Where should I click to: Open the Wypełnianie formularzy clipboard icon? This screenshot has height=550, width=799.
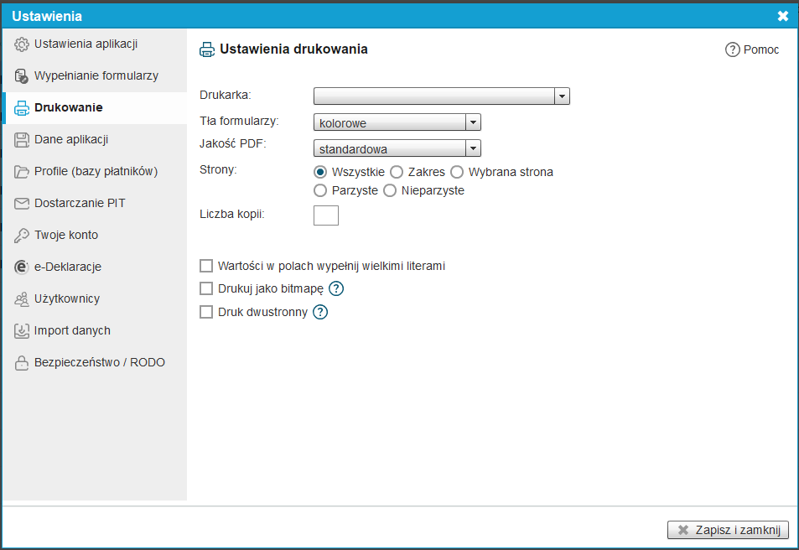click(22, 76)
